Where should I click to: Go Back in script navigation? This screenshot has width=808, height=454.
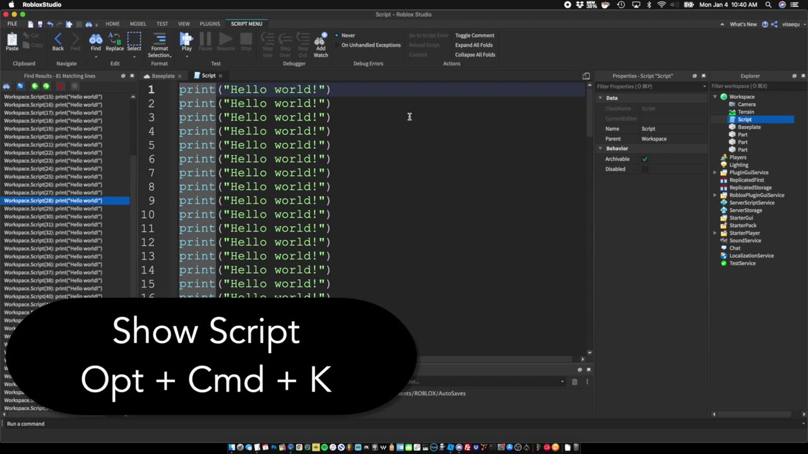(58, 42)
